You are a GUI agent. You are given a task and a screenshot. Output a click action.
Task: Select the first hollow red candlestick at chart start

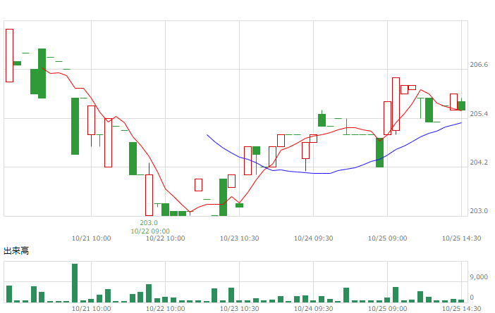pos(9,56)
